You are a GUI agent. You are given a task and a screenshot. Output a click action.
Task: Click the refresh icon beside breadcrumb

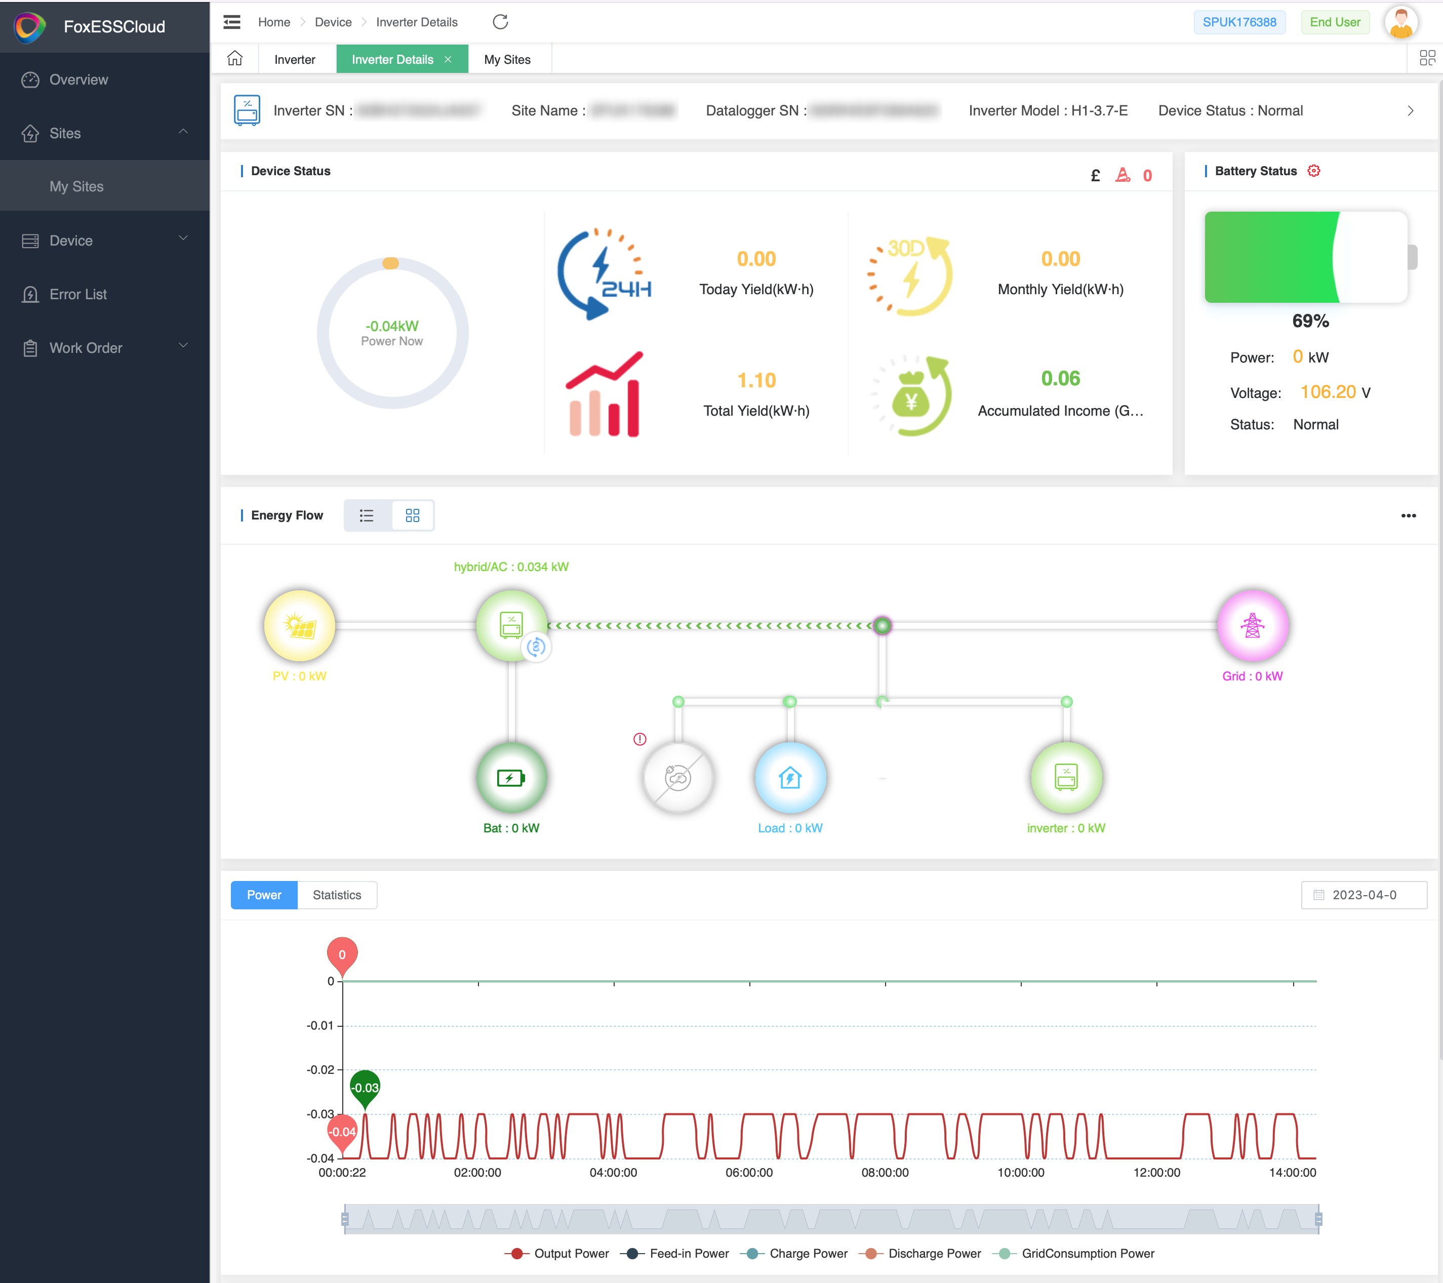pos(500,22)
